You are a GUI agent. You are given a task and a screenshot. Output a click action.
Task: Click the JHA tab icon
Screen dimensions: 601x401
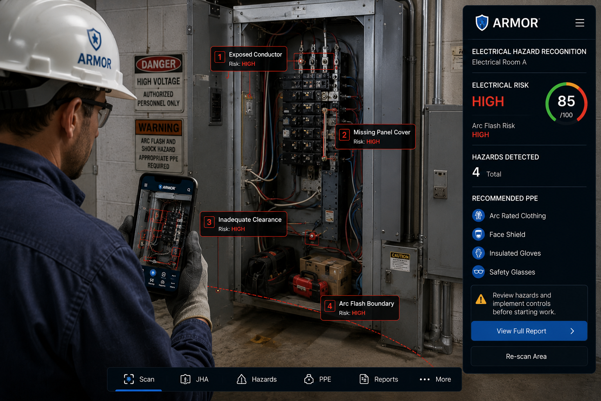pos(185,379)
